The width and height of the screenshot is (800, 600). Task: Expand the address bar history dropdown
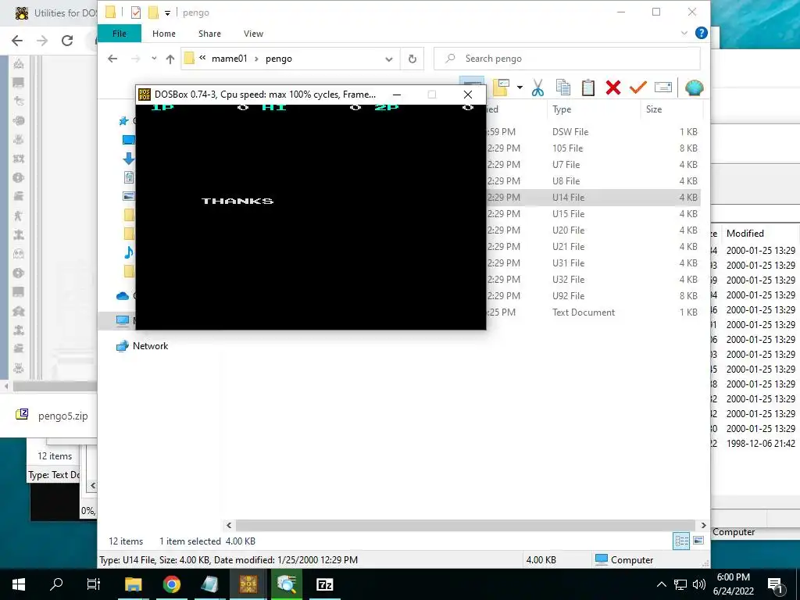[x=389, y=59]
